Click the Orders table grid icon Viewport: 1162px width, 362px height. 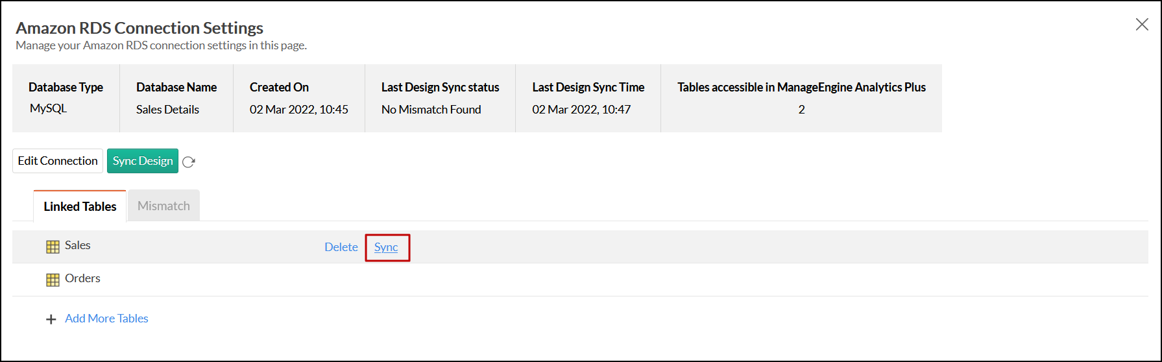click(53, 280)
